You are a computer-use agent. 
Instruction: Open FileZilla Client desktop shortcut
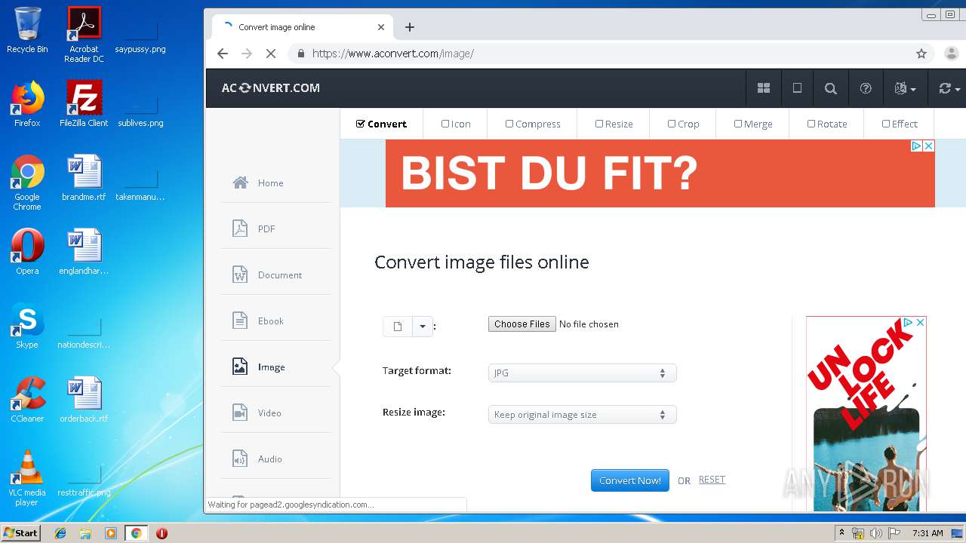tap(84, 104)
